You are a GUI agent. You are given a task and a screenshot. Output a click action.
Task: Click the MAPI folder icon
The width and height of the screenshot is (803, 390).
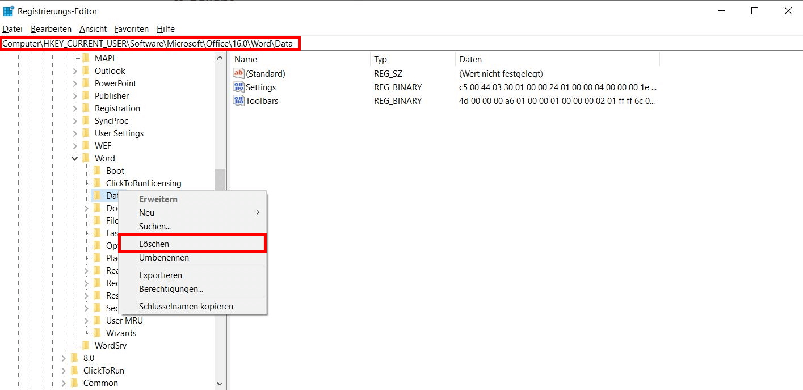pos(86,58)
